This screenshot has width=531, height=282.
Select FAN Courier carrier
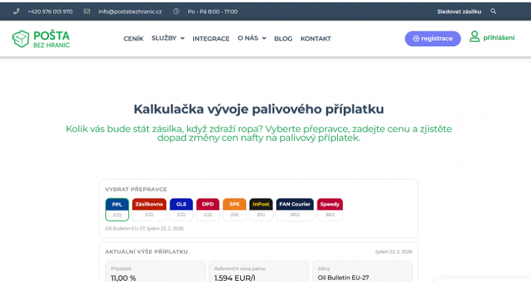(x=295, y=209)
